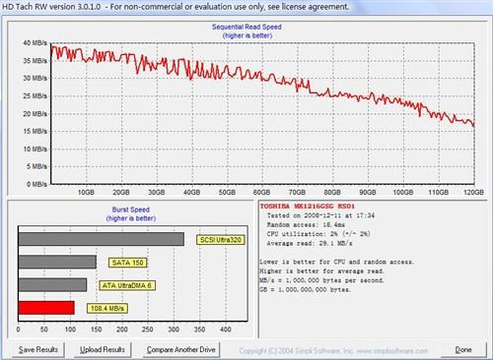
Task: Click the Done button
Action: [463, 350]
